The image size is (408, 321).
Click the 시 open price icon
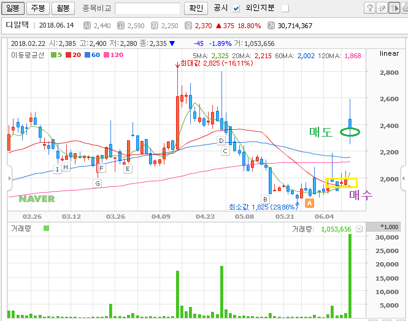[x=87, y=26]
